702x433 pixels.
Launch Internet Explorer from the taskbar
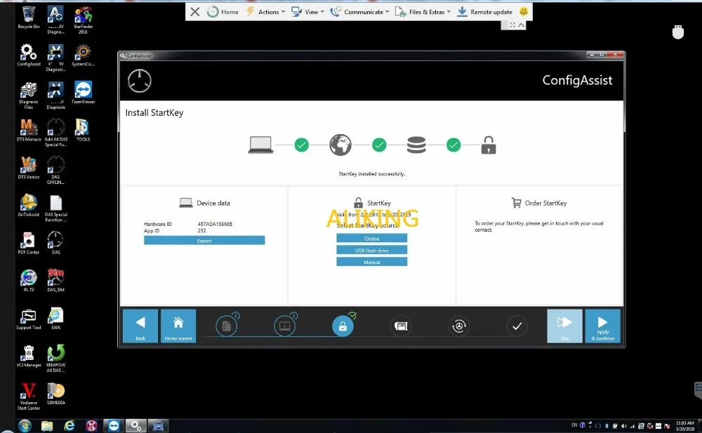pos(69,426)
